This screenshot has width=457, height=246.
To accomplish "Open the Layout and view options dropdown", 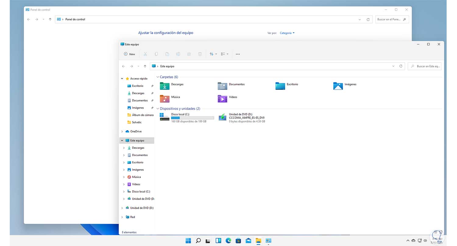I will (x=225, y=54).
